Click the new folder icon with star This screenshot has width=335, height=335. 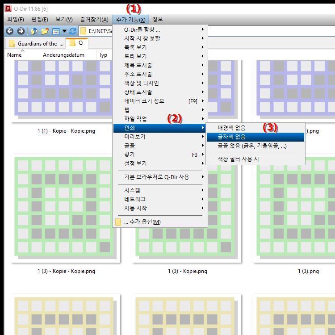click(x=45, y=31)
